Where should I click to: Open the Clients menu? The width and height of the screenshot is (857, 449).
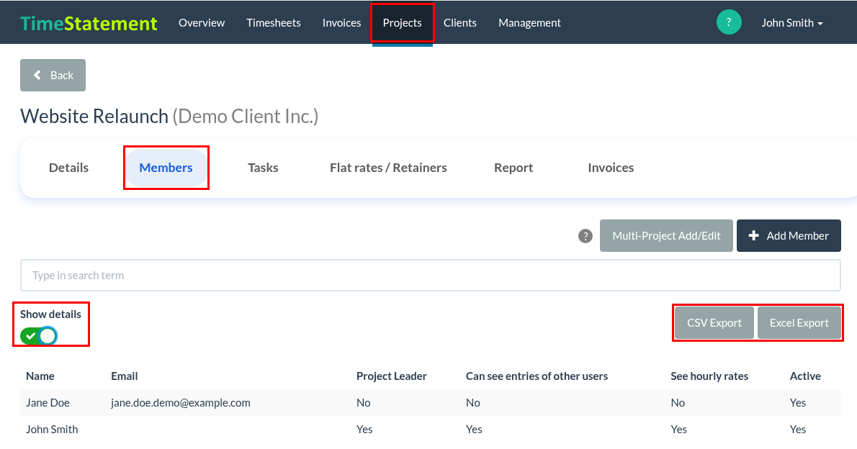pyautogui.click(x=460, y=23)
